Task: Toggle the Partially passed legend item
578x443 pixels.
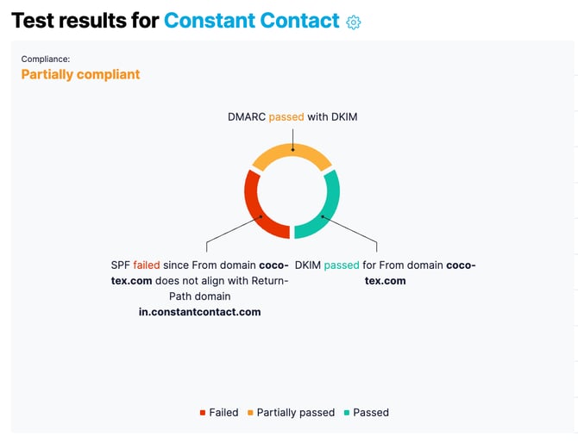Action: click(x=292, y=413)
